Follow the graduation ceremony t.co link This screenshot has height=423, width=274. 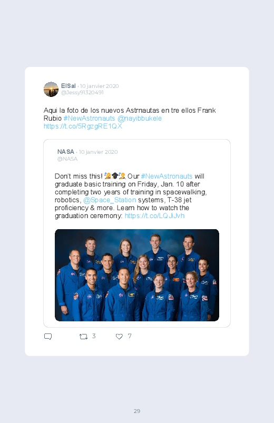tap(154, 216)
